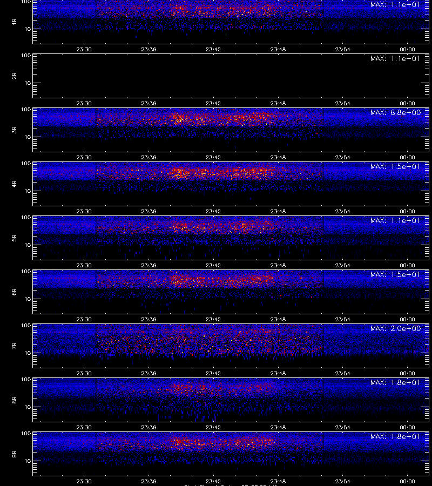Click the 00:00 time label below panel 4R
This screenshot has height=486, width=432.
tap(407, 211)
